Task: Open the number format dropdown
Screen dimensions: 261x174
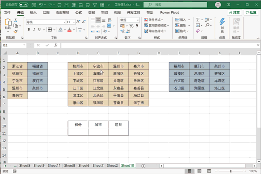Action: [x=138, y=20]
